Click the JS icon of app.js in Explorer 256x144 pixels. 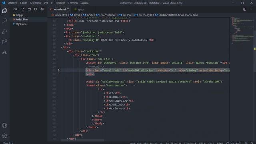(14, 15)
